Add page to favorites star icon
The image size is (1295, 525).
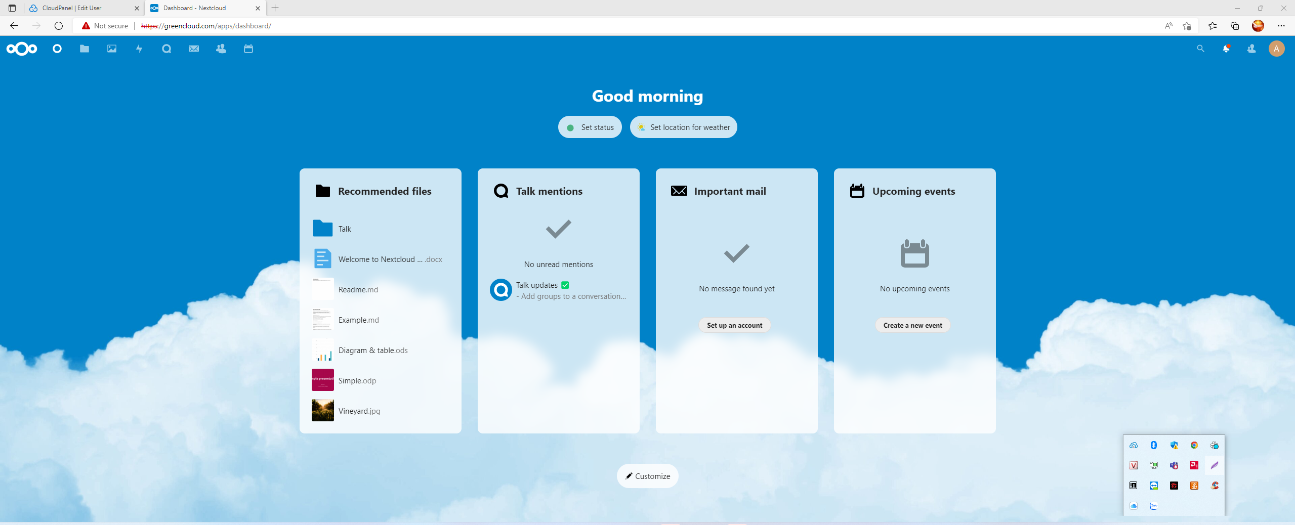point(1187,26)
